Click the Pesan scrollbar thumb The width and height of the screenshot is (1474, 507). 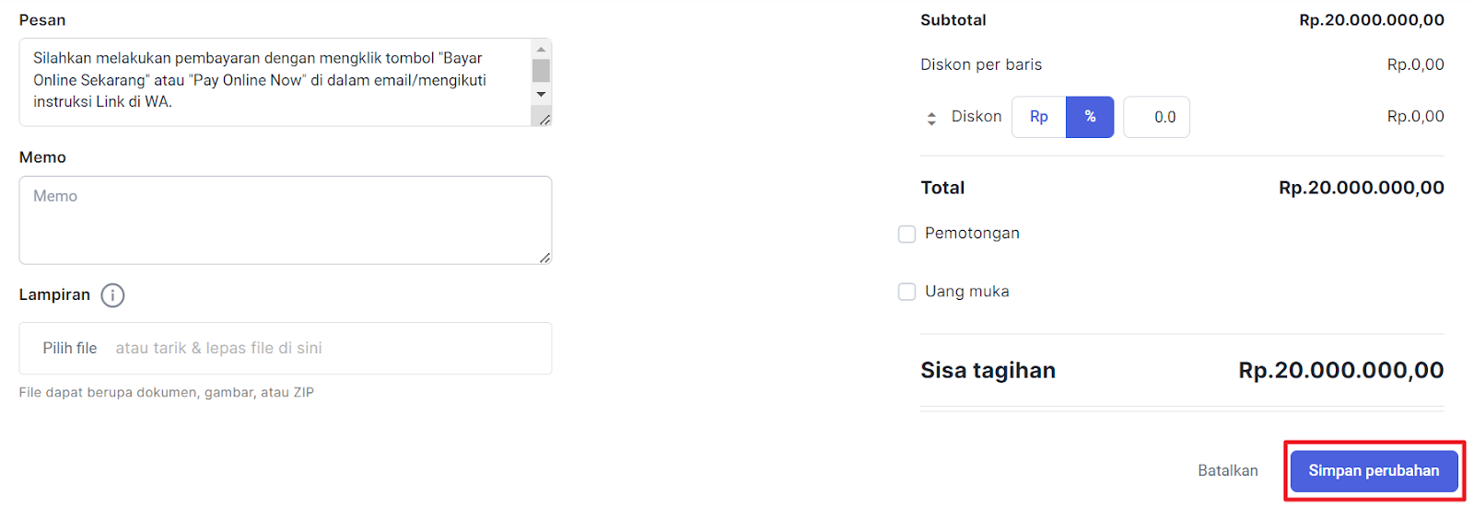541,71
